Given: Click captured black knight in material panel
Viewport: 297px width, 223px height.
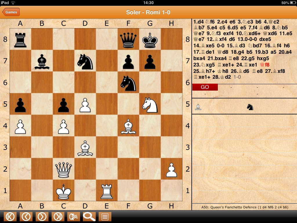Looking at the screenshot, I should point(250,107).
